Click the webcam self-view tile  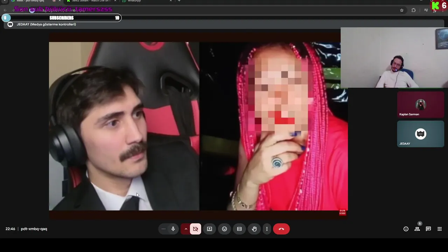coord(394,57)
